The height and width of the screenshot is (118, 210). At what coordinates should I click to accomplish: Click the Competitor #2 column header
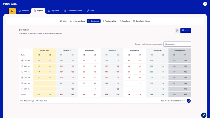coord(89,51)
